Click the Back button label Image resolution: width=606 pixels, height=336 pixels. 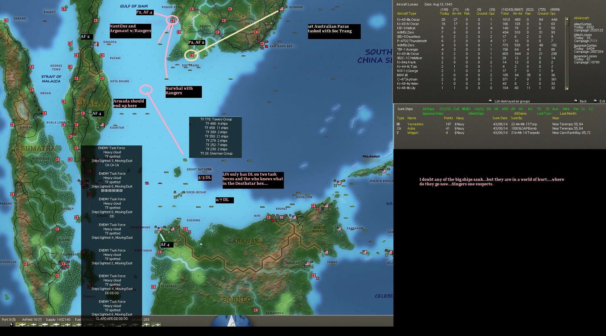pos(583,101)
